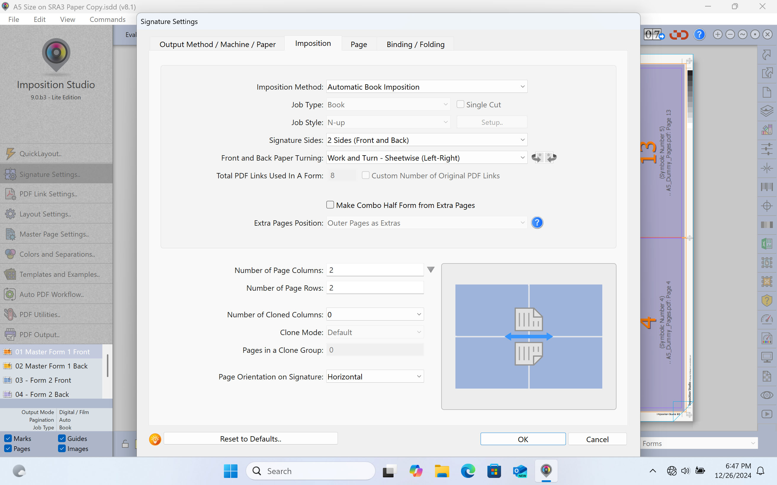Click the barcode icon in right toolbar
The image size is (777, 485).
(x=767, y=187)
